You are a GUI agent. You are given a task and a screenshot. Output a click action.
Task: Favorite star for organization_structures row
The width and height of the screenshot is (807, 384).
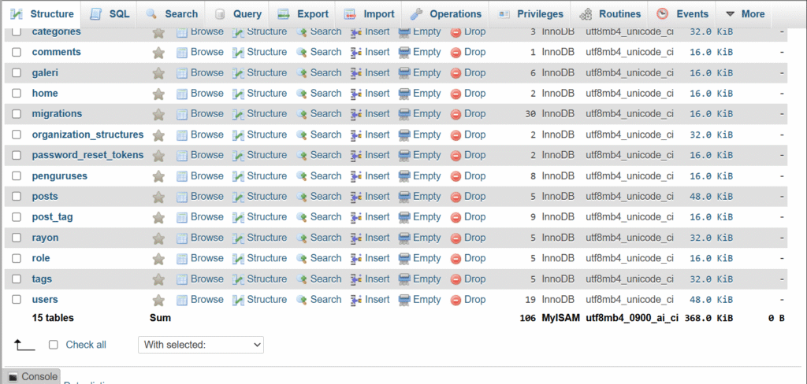tap(158, 135)
